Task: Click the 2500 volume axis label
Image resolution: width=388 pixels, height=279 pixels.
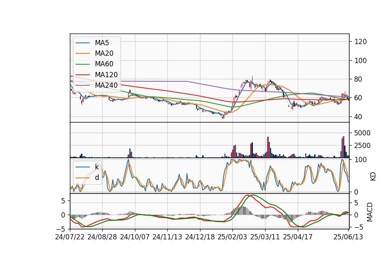Action: [x=362, y=146]
